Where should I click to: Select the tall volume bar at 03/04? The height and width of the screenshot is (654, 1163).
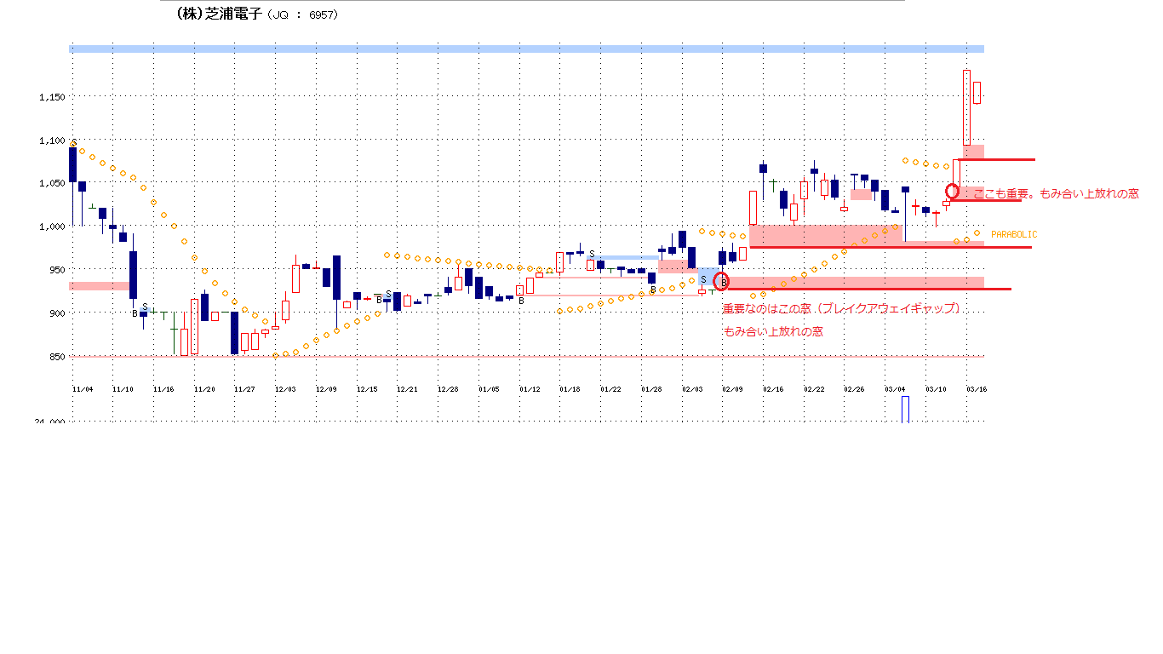tap(906, 409)
